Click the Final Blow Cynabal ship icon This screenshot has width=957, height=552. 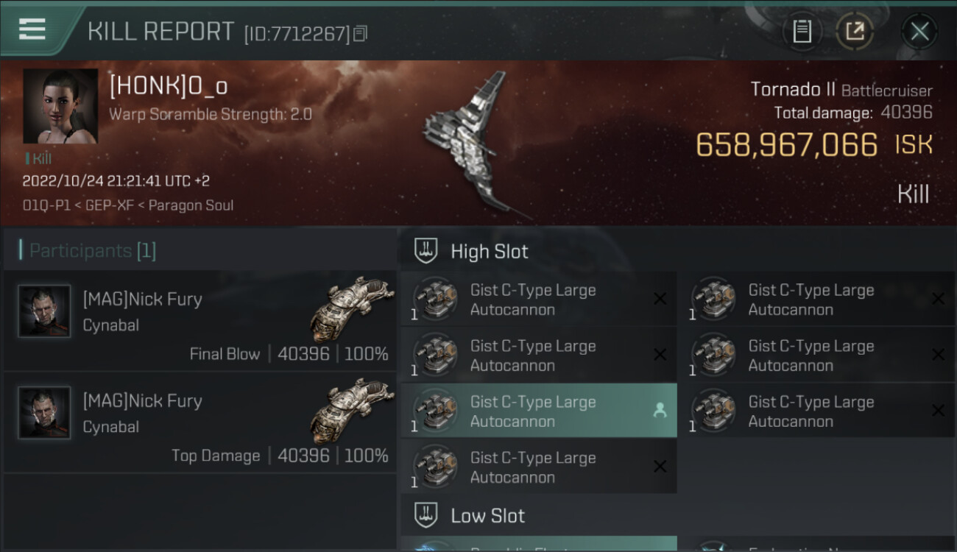click(x=352, y=308)
